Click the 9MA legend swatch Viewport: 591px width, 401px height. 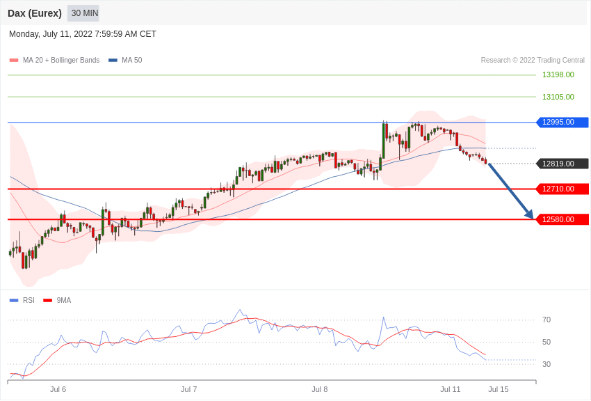pos(48,300)
